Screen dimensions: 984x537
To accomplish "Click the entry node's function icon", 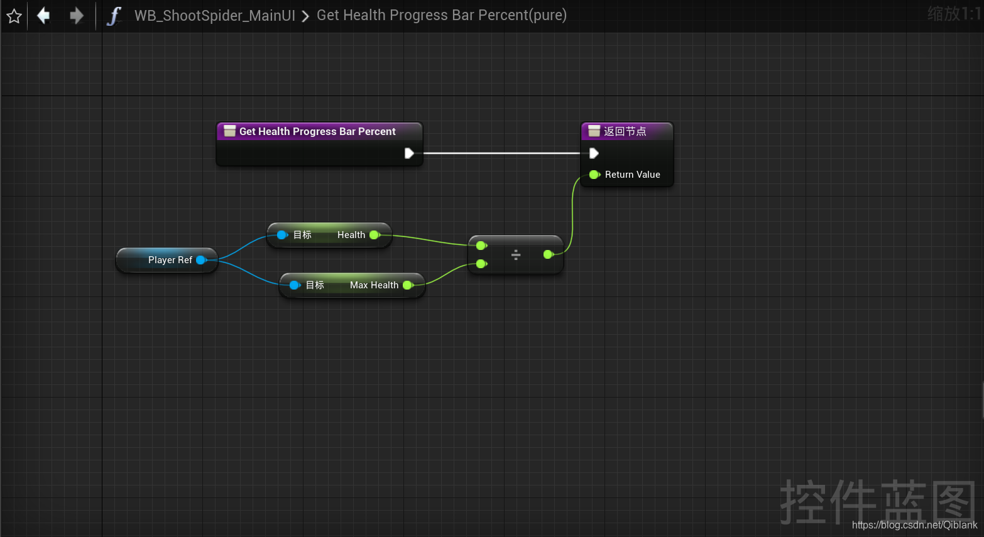I will (230, 131).
